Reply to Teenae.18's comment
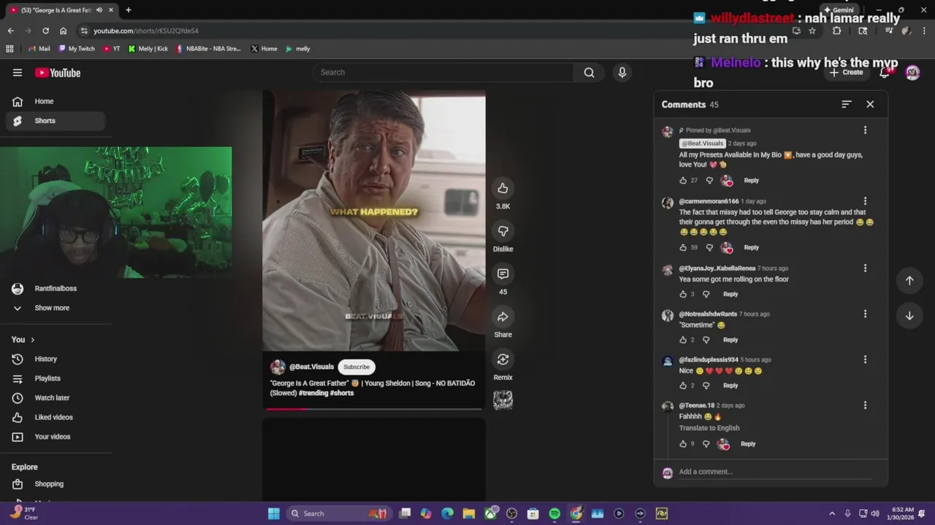 pos(748,443)
